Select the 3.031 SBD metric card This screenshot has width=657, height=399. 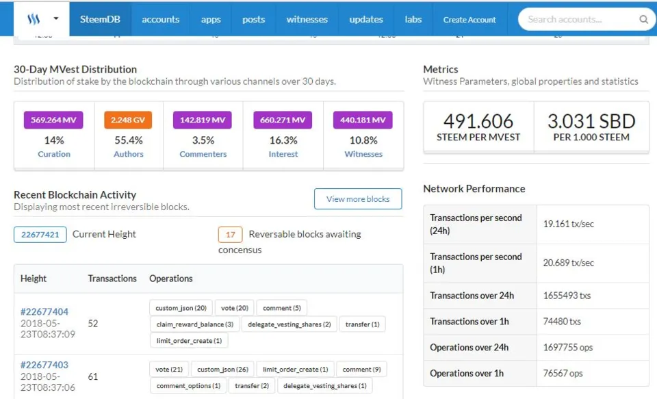click(x=591, y=127)
